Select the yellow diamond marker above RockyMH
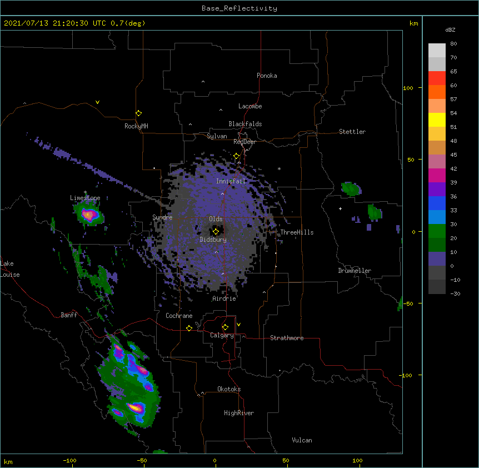479x468 pixels. click(139, 113)
